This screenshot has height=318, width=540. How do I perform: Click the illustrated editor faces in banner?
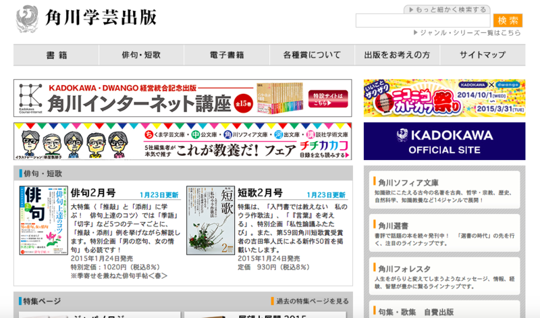click(74, 144)
